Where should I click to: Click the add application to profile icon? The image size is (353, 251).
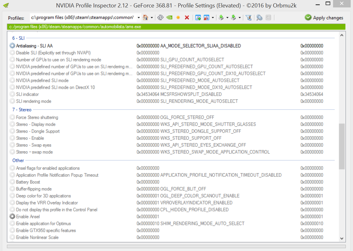click(x=198, y=17)
